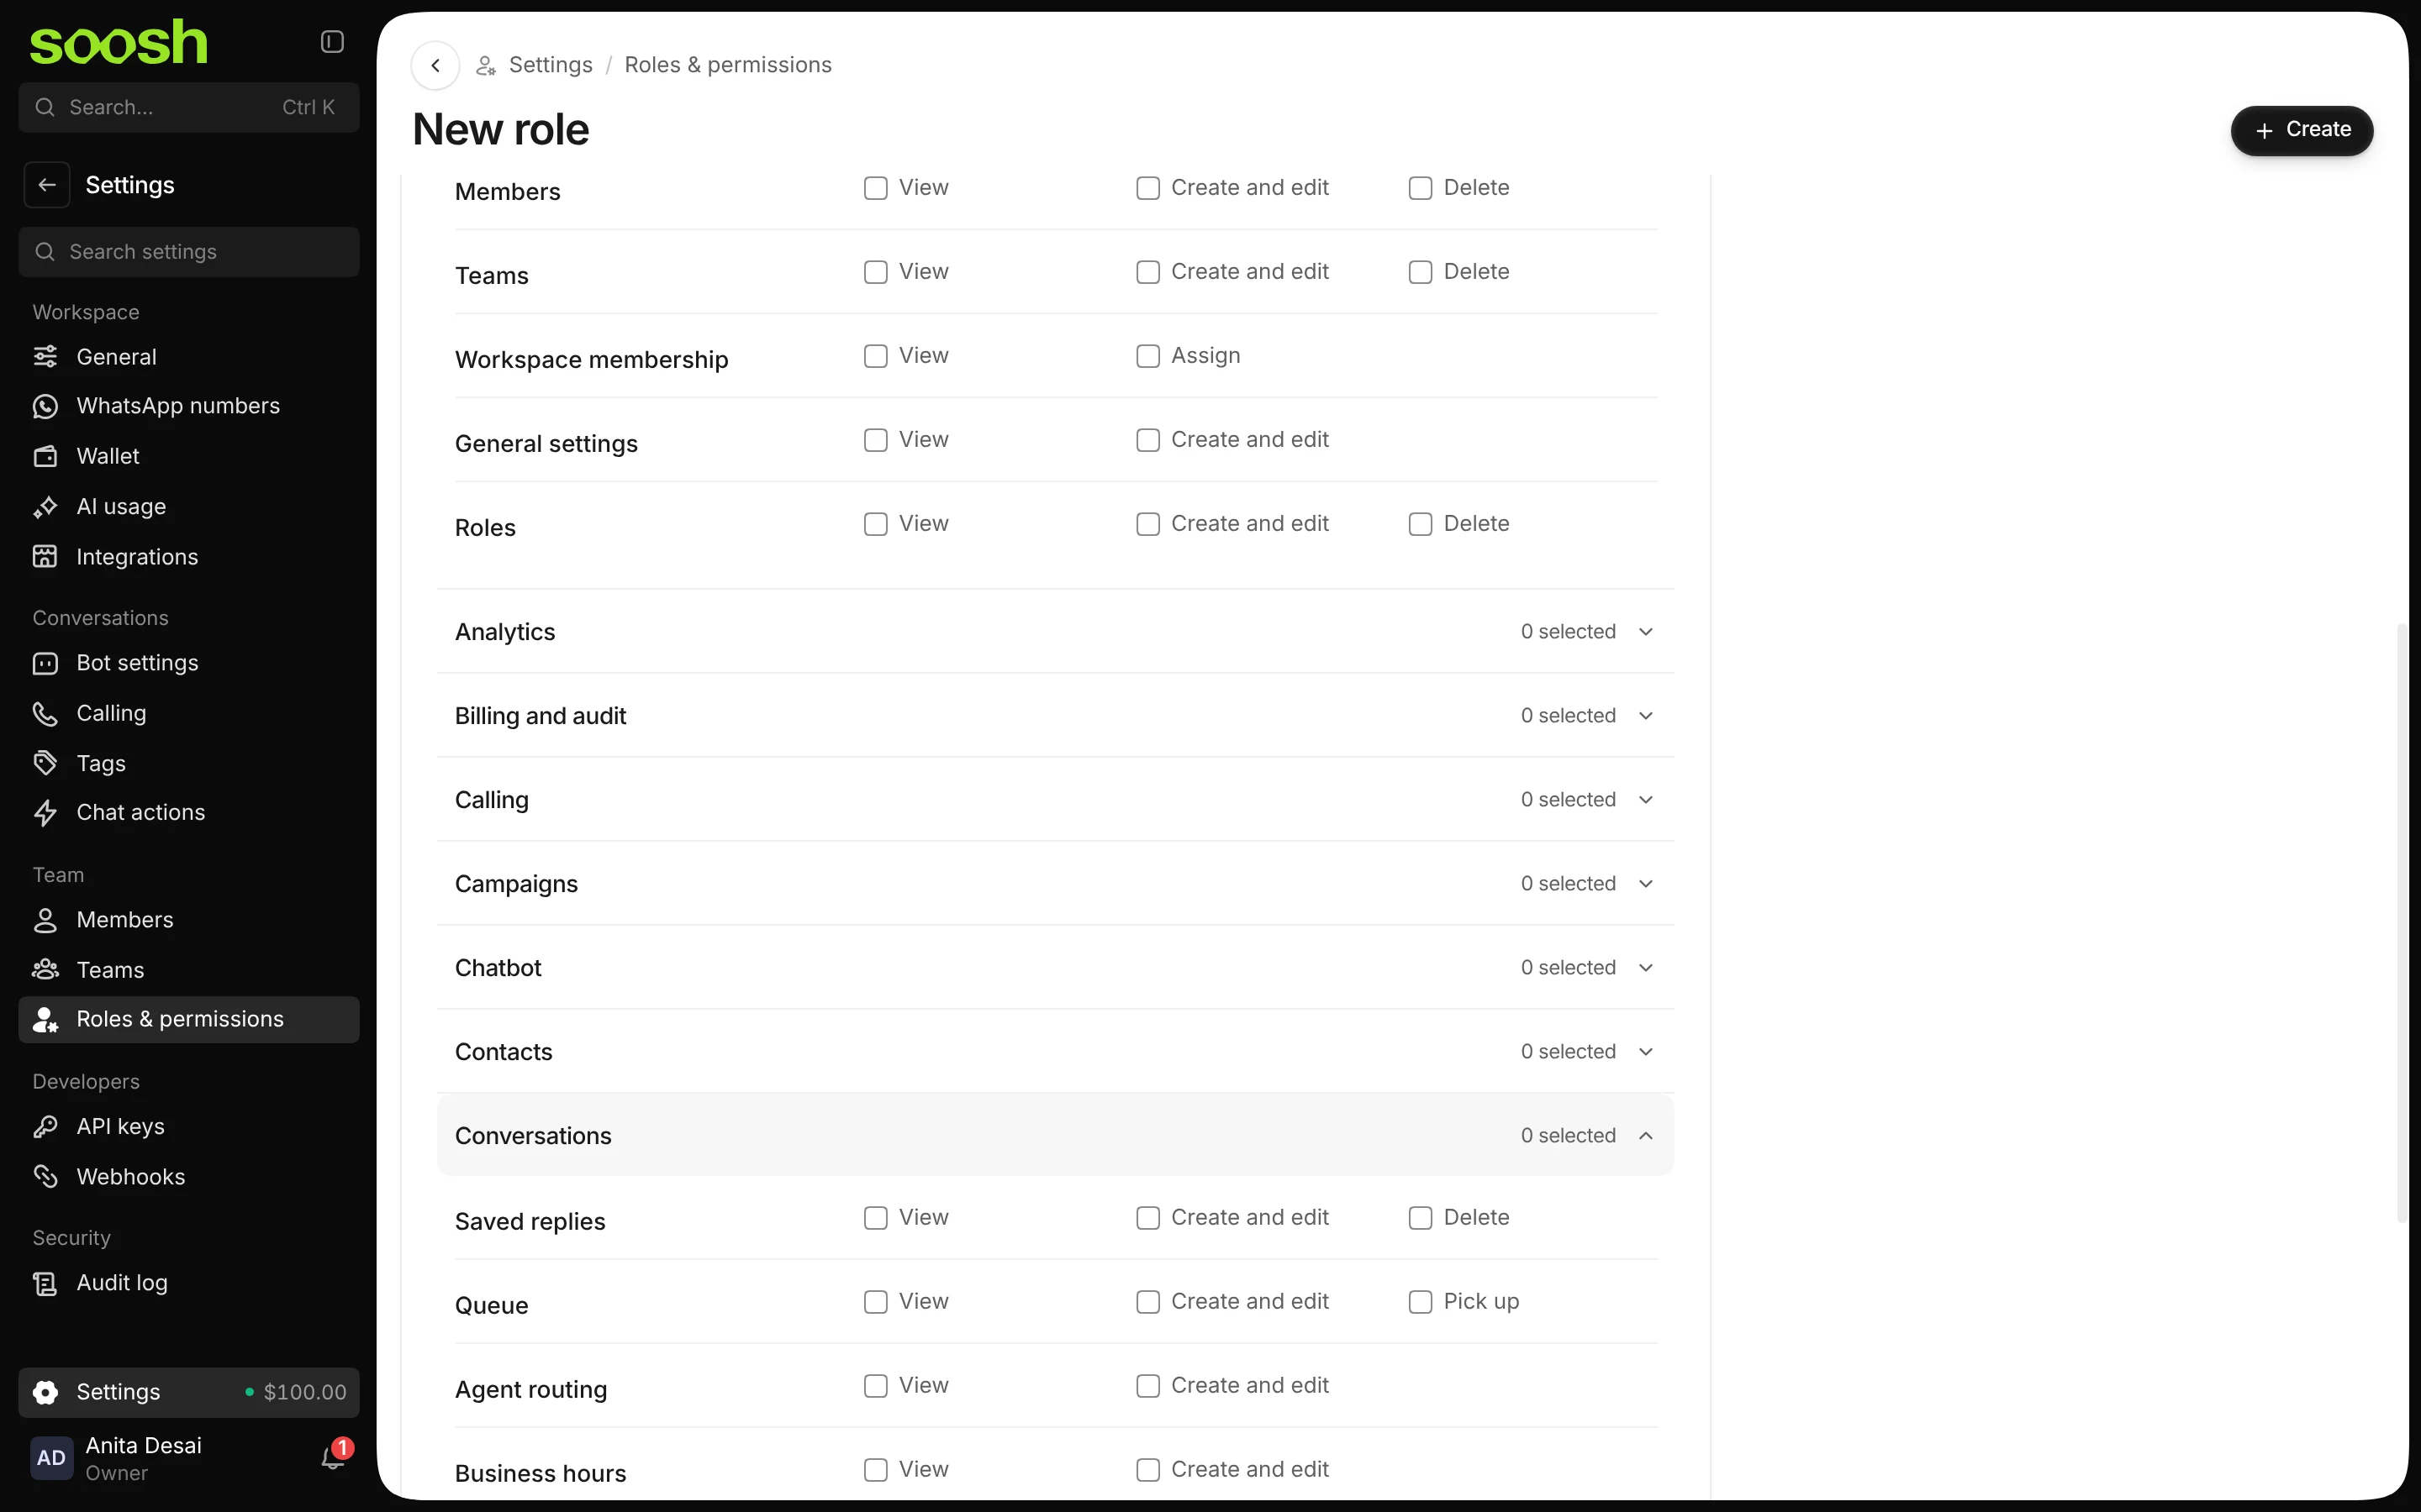Expand the Analytics permissions section
2421x1512 pixels.
point(1056,632)
